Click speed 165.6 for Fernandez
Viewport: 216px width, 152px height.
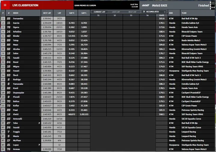pyautogui.click(x=162, y=19)
